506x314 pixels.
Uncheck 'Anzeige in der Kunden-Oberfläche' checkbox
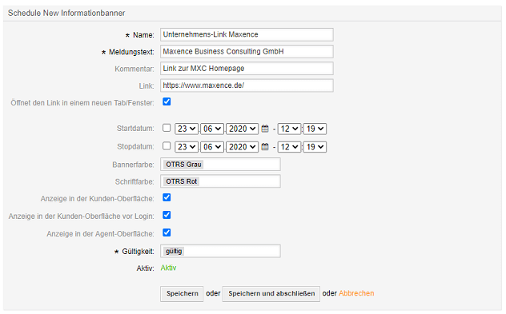167,197
